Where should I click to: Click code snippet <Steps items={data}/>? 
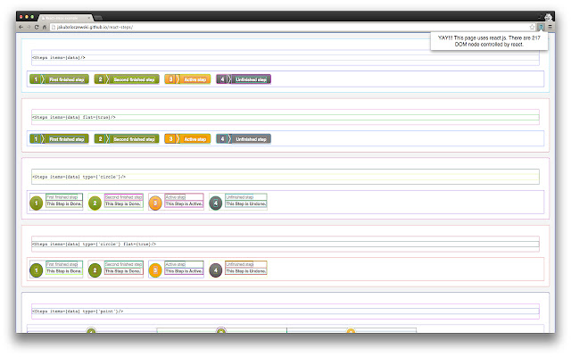(x=59, y=57)
